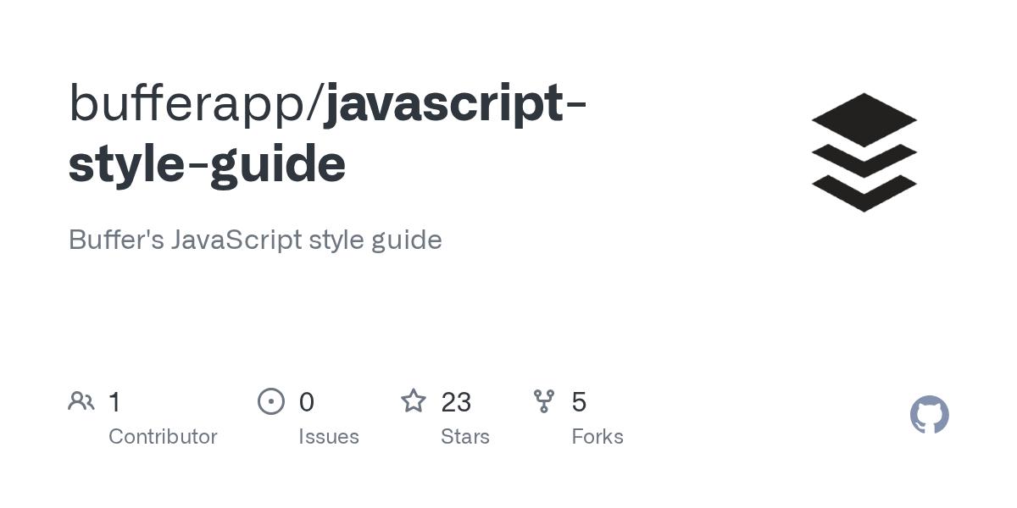The image size is (1017, 508).
Task: Open the GitHub Octocat logo
Action: tap(930, 415)
